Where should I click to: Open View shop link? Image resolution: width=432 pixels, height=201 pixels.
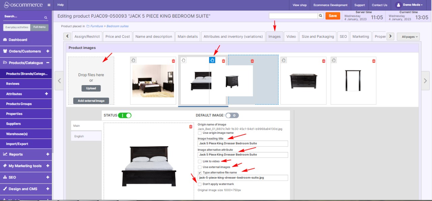(x=300, y=5)
